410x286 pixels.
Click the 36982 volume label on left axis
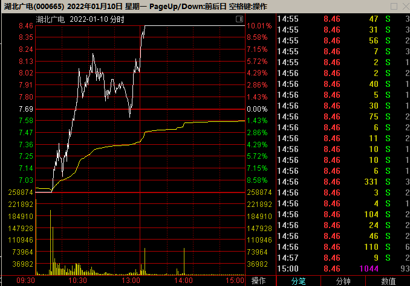click(23, 264)
